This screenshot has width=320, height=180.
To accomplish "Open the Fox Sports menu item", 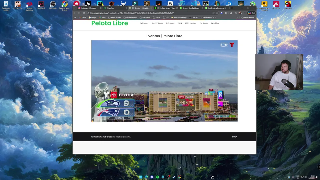I will pyautogui.click(x=203, y=23).
